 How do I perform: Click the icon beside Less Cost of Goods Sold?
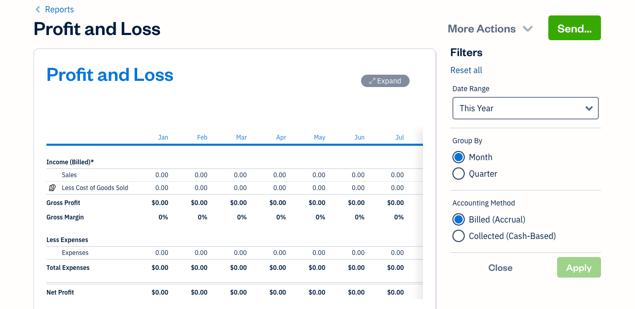tap(52, 188)
